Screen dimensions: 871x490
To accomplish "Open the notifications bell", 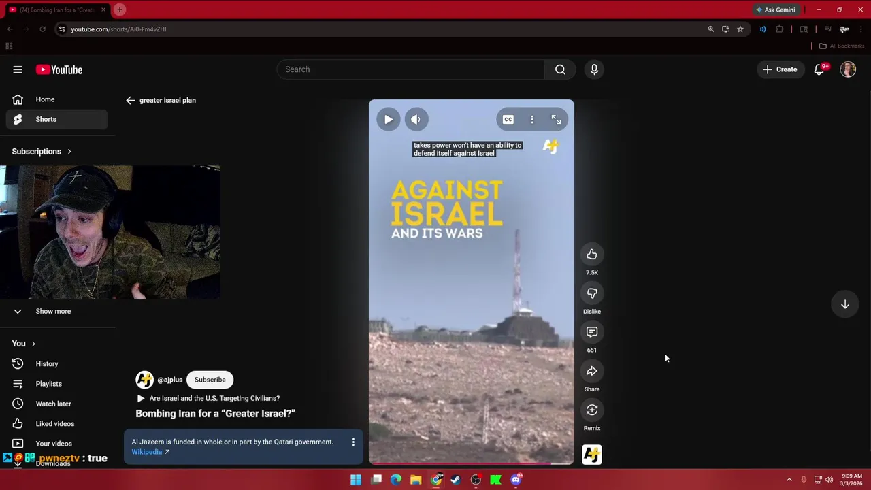I will (x=819, y=69).
